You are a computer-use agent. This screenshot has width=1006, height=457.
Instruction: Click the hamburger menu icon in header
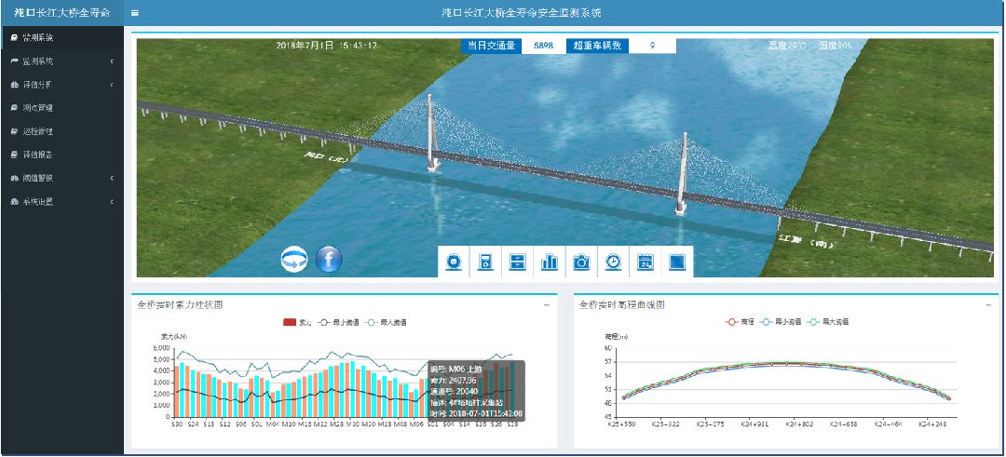pyautogui.click(x=135, y=14)
